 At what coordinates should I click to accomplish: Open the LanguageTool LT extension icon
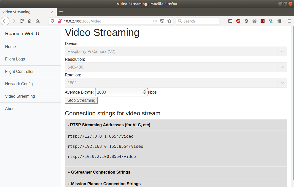pyautogui.click(x=270, y=21)
